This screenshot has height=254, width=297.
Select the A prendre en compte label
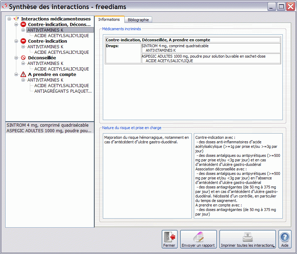(x=52, y=74)
